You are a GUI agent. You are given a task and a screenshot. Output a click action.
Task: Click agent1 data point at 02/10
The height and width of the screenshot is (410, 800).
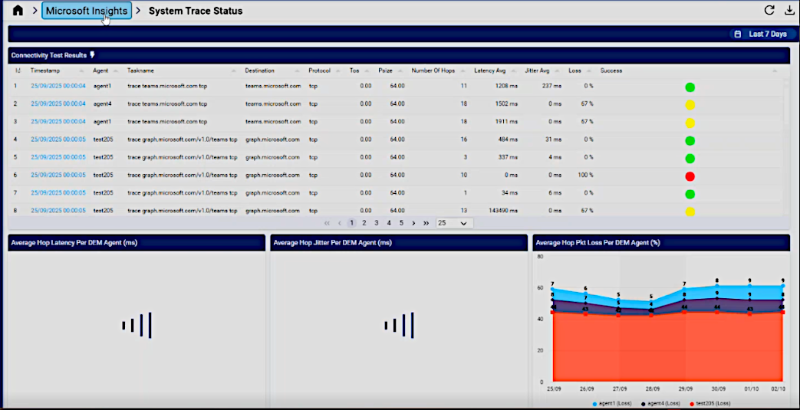tap(782, 286)
